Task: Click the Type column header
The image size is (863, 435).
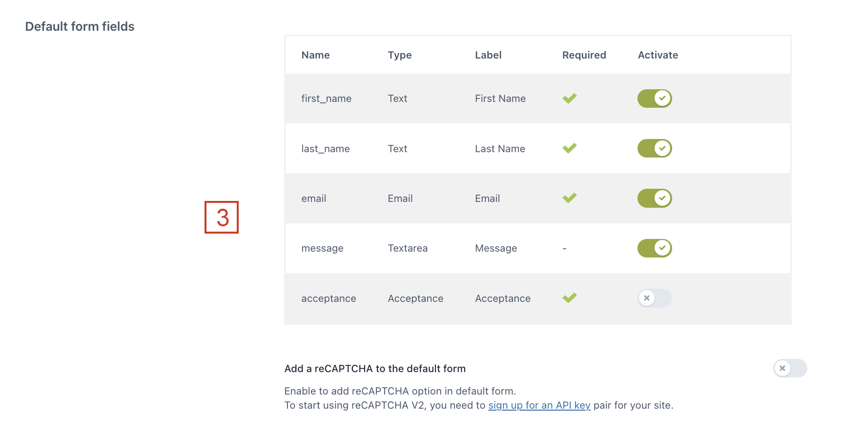Action: coord(400,55)
